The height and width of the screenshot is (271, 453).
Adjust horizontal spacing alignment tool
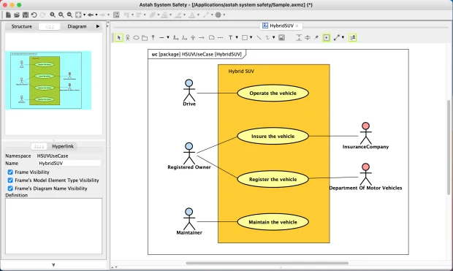pos(308,37)
